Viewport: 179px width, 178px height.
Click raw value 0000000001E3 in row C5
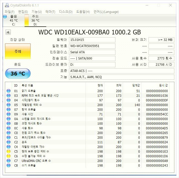pyautogui.click(x=157, y=151)
